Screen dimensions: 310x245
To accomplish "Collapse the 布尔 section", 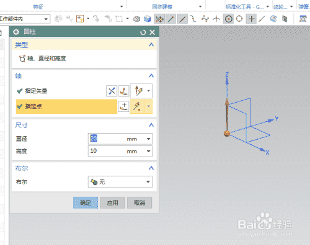I will [151, 168].
